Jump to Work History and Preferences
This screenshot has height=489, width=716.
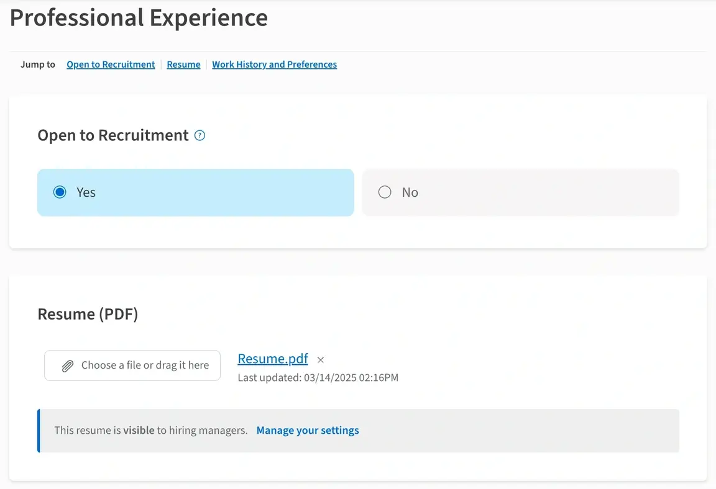275,65
